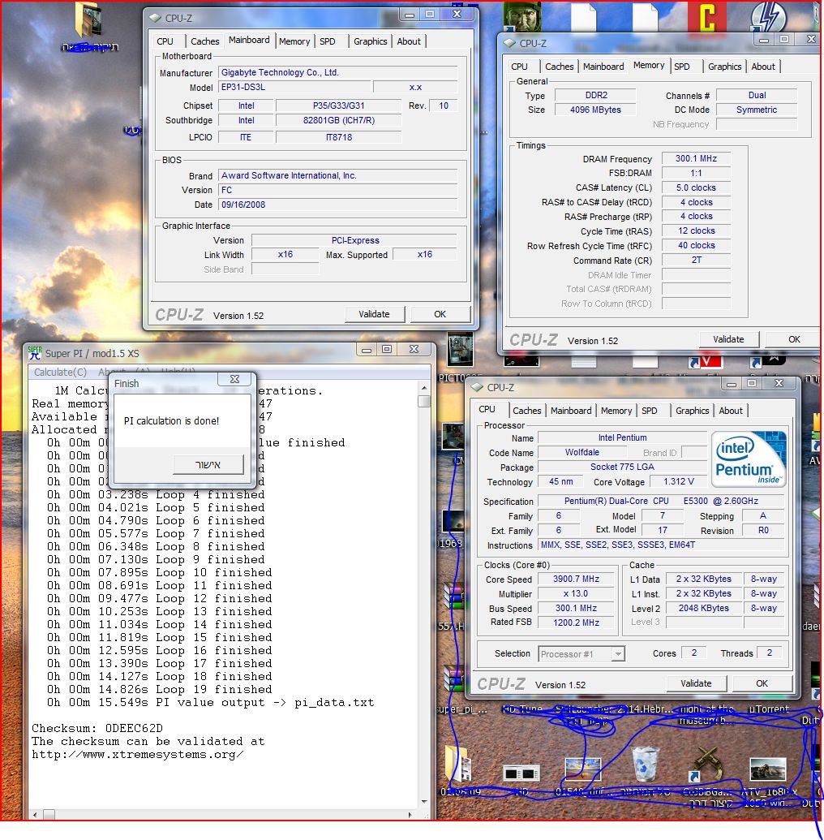Switch to Caches tab in the Mainboard window
824x840 pixels.
coord(205,41)
